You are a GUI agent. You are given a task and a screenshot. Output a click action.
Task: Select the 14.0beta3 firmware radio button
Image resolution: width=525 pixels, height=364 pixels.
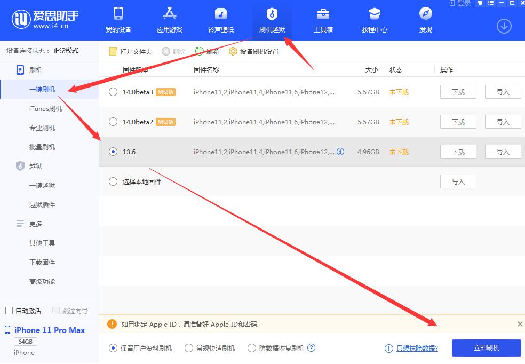pyautogui.click(x=113, y=92)
